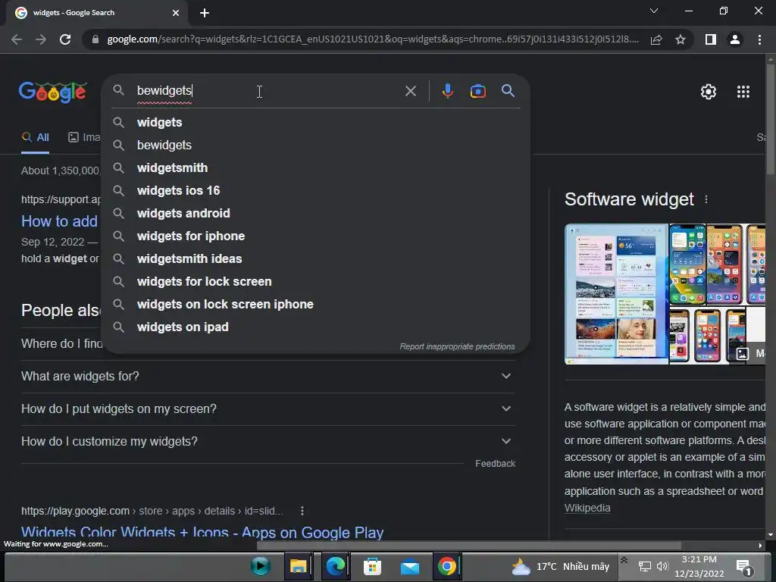Open tab search dropdown arrow
The image size is (776, 582).
(x=654, y=11)
